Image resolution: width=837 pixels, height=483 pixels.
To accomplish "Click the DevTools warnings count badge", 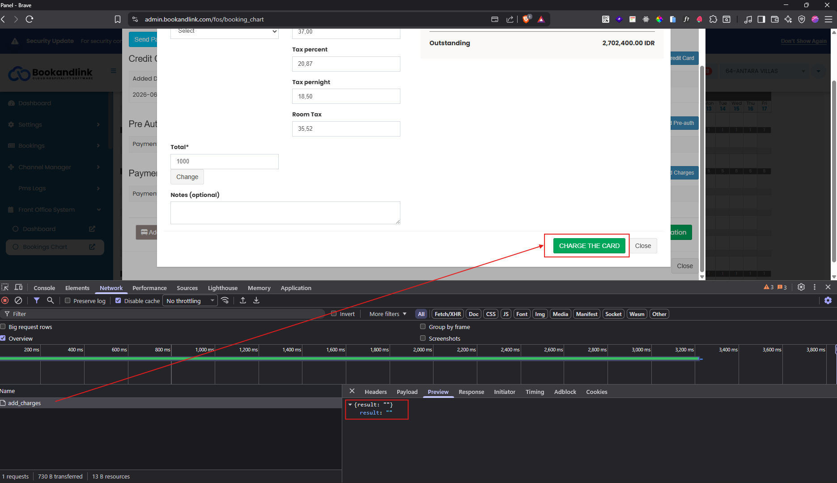I will 769,287.
